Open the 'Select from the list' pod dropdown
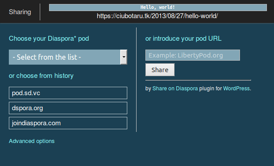274x166 pixels. (x=68, y=57)
